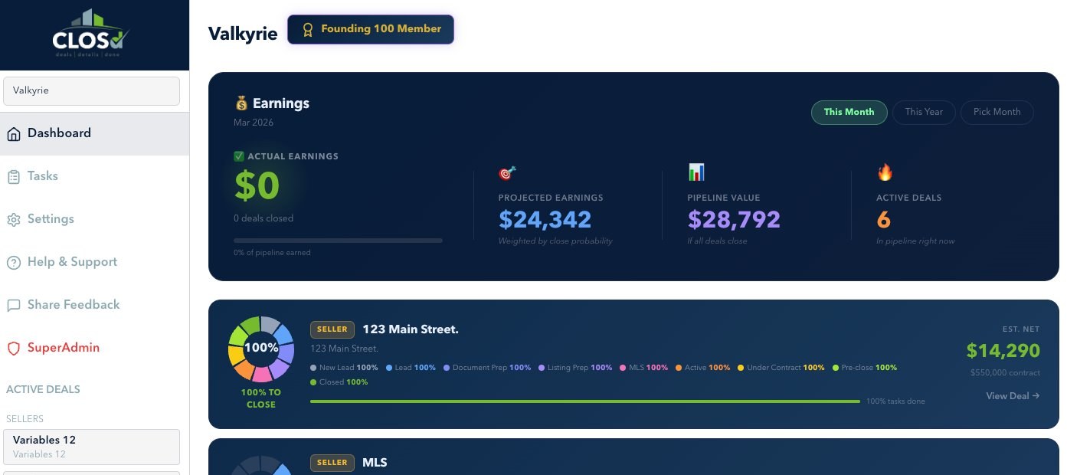Click the flame Active Deals icon
The image size is (1067, 475).
[886, 172]
